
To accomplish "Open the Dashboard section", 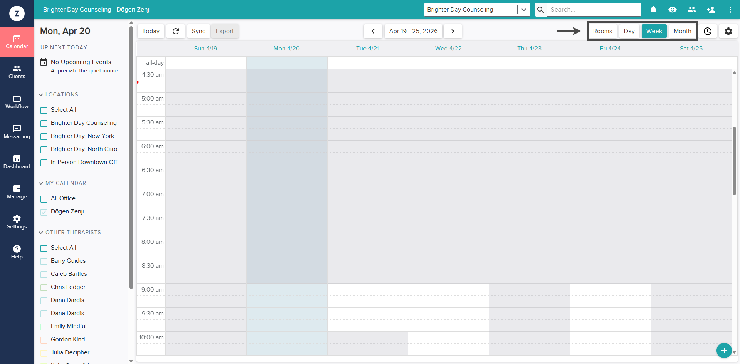I will [17, 162].
